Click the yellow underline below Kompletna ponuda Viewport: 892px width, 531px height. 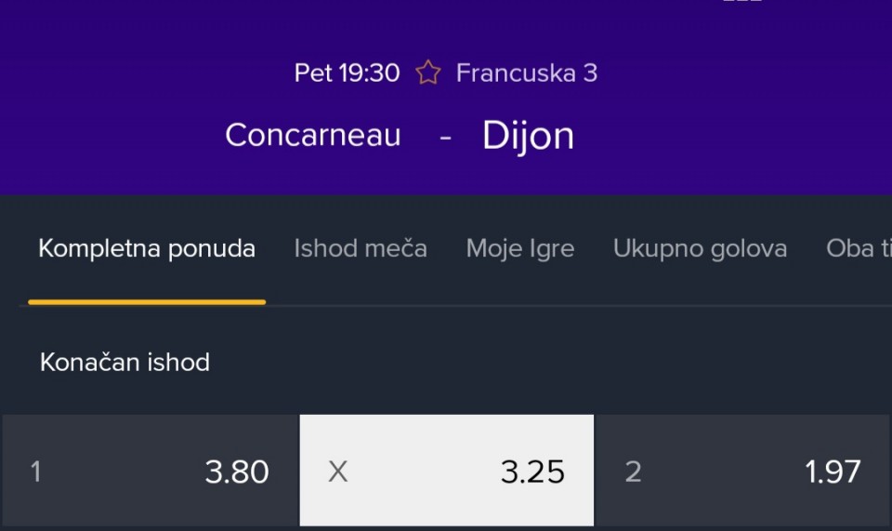(147, 301)
